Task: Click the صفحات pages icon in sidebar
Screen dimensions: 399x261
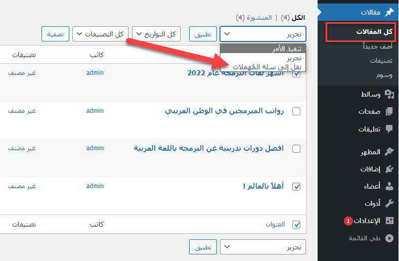Action: coord(389,111)
